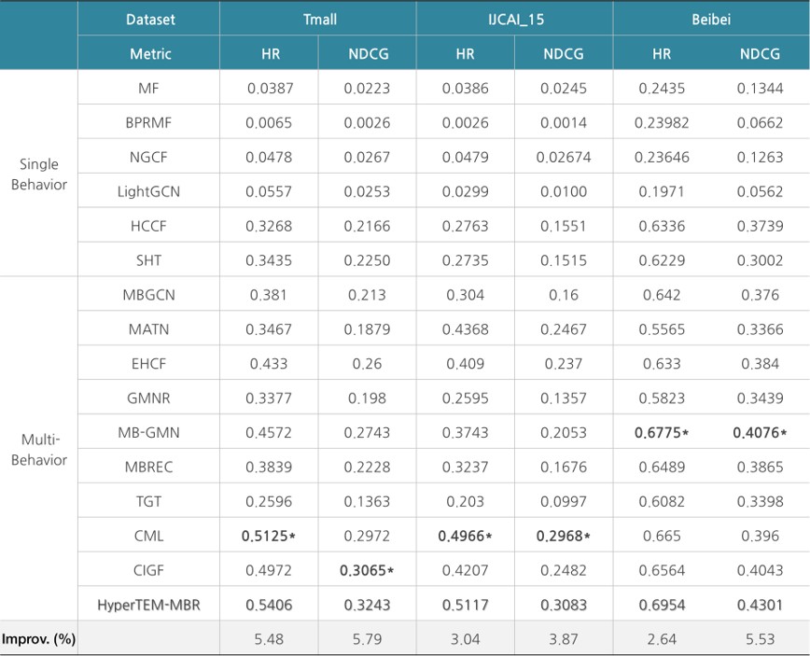Screen dimensions: 810x656
Task: Click the BPRMF model name cell
Action: click(x=150, y=122)
